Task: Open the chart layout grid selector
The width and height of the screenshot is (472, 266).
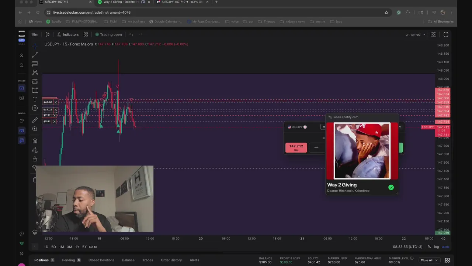Action: (x=86, y=34)
